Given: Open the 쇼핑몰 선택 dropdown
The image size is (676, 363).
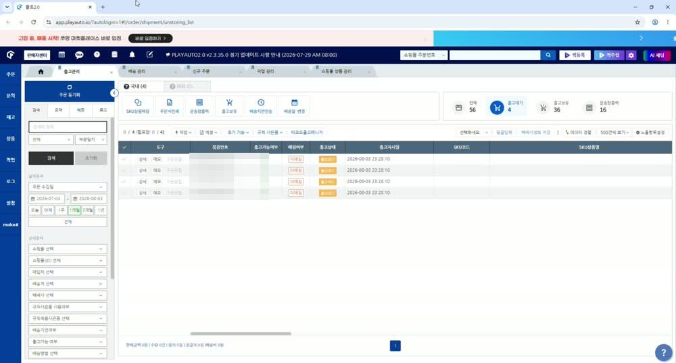Looking at the screenshot, I should (68, 249).
